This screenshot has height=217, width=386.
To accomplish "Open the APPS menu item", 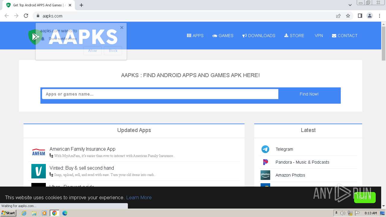I will pyautogui.click(x=195, y=36).
